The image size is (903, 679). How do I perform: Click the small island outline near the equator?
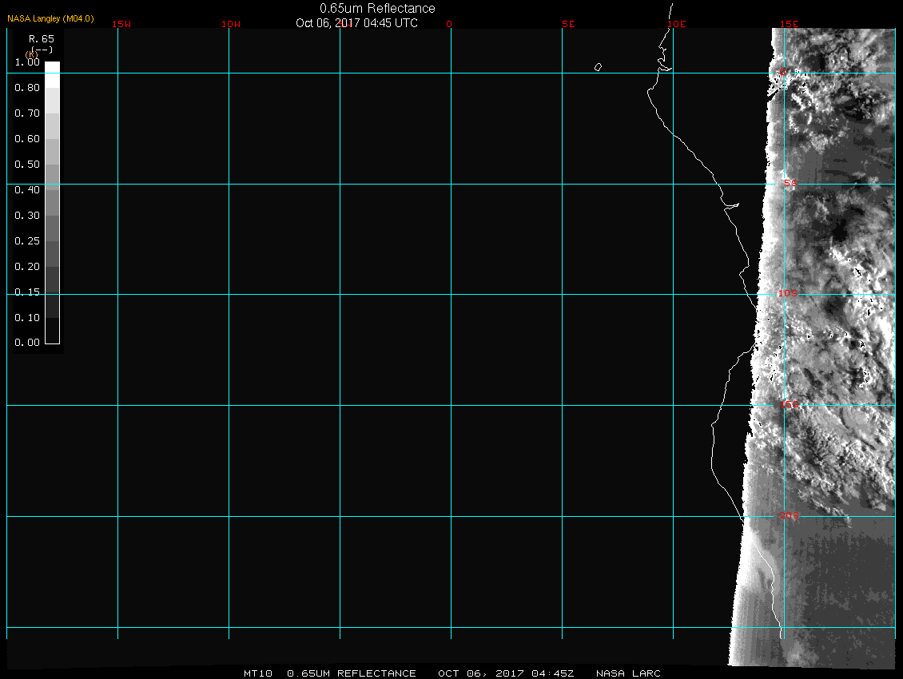click(598, 67)
